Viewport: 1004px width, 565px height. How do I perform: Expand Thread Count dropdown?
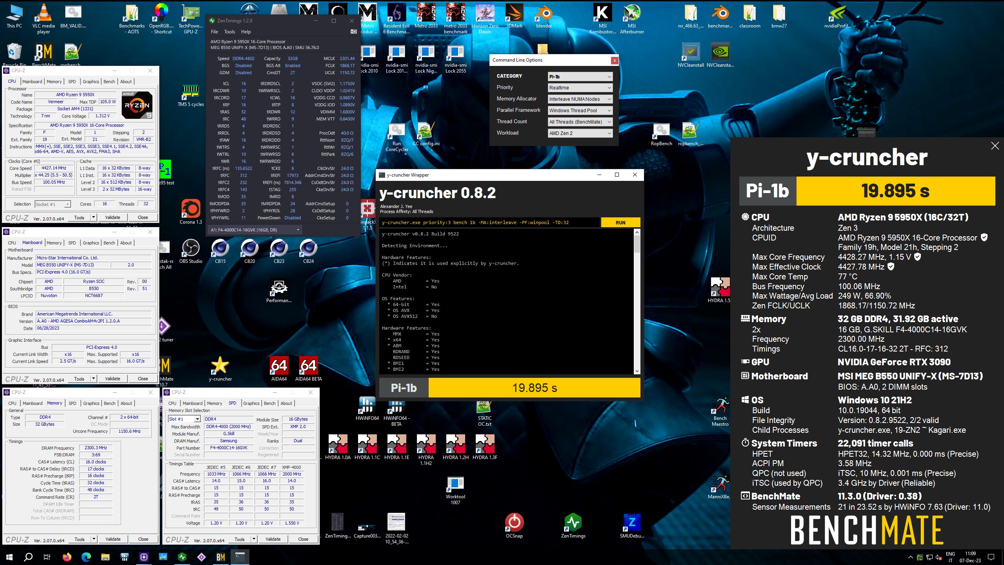point(580,122)
